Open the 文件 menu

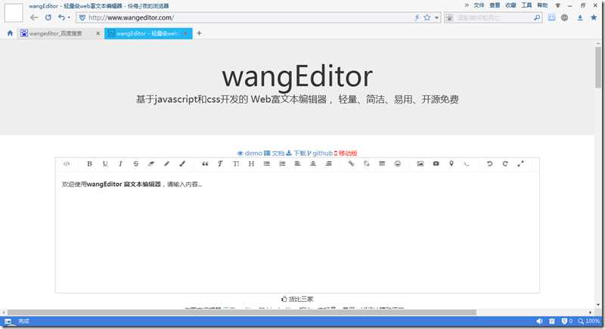(479, 5)
